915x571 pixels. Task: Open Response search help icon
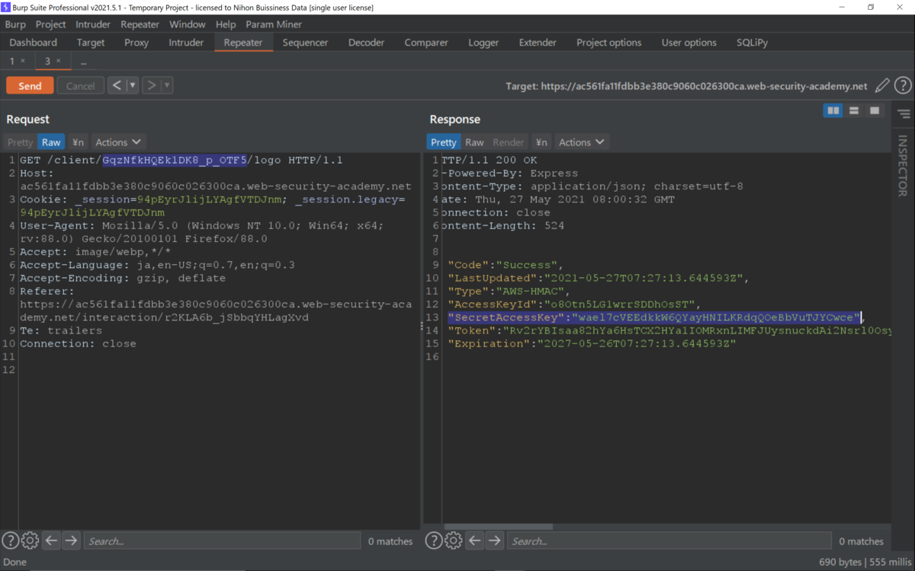[x=433, y=541]
